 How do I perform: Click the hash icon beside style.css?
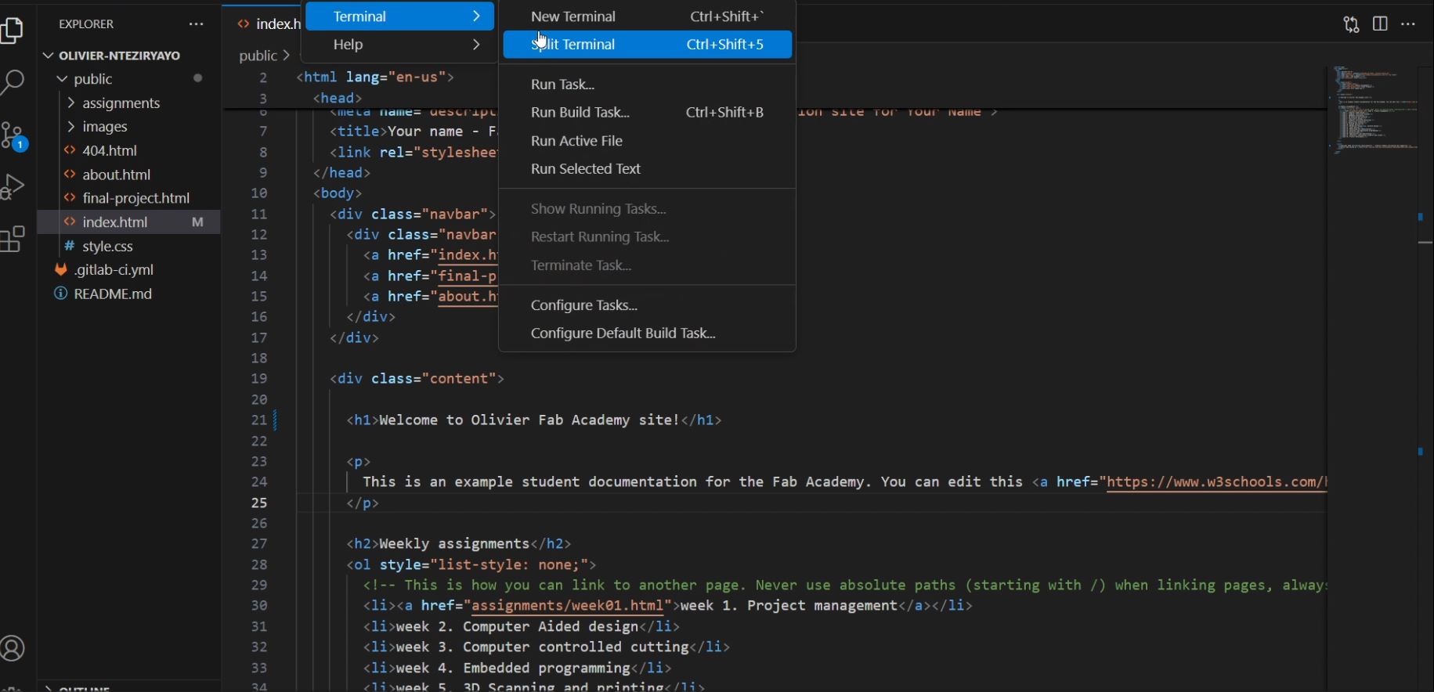click(x=70, y=246)
